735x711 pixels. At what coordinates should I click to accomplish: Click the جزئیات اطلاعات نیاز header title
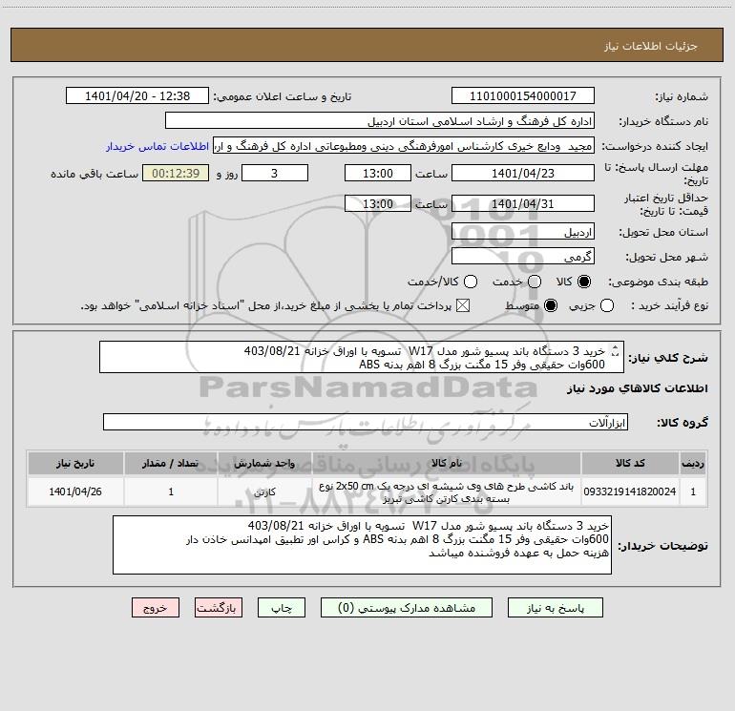tap(651, 46)
